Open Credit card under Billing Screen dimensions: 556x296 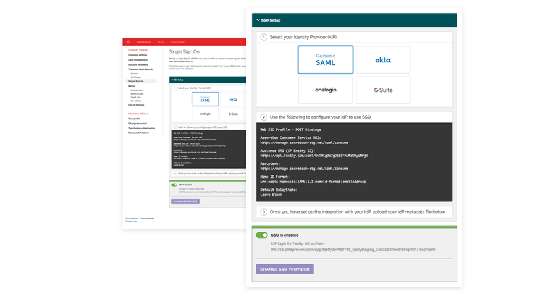coord(135,97)
